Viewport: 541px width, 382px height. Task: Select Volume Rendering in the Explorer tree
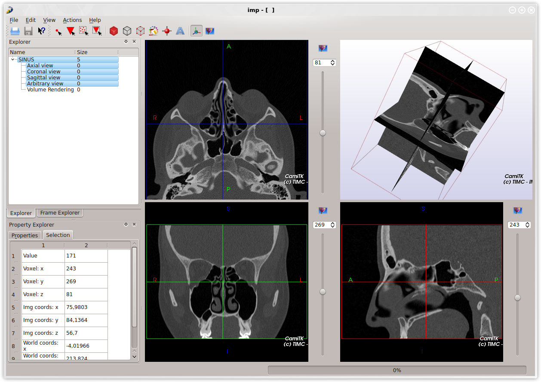[x=50, y=90]
